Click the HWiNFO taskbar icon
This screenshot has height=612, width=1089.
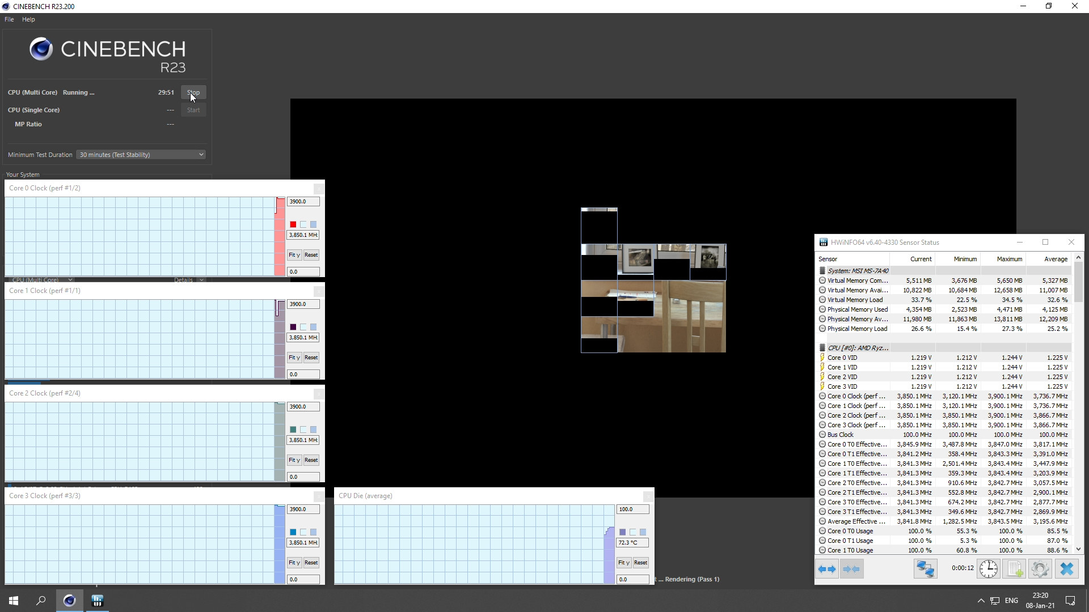98,601
